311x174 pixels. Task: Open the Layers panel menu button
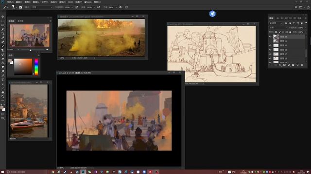[x=306, y=18]
